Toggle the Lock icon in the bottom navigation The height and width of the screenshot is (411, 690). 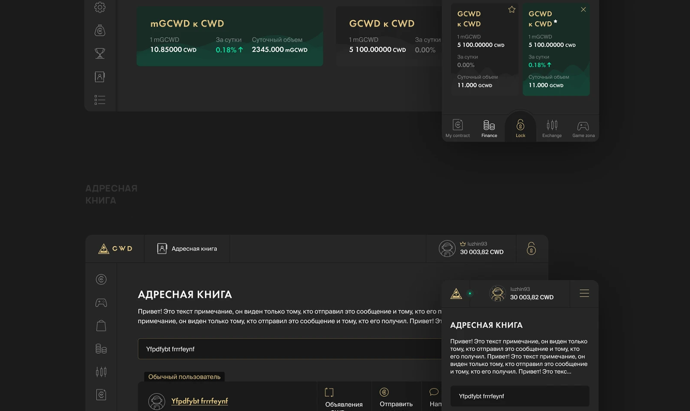pos(520,127)
